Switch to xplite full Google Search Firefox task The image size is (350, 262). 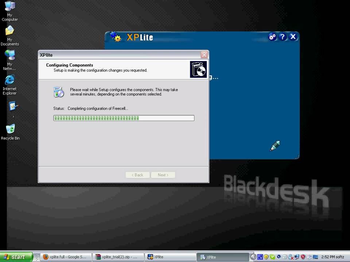(66, 257)
